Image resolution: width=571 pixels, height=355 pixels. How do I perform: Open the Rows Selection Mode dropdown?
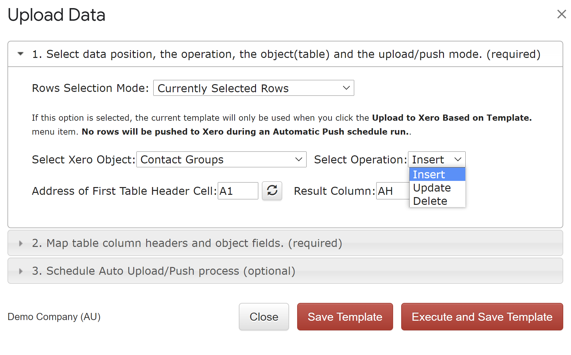tap(253, 88)
